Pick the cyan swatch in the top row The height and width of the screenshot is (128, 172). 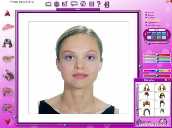pyautogui.click(x=164, y=34)
